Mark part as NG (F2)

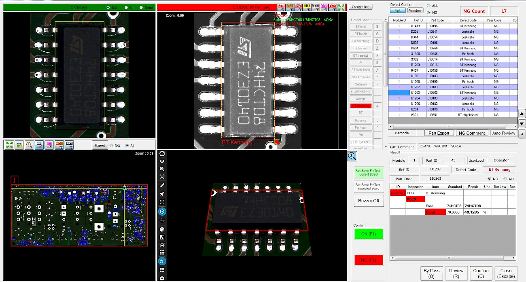point(368,260)
